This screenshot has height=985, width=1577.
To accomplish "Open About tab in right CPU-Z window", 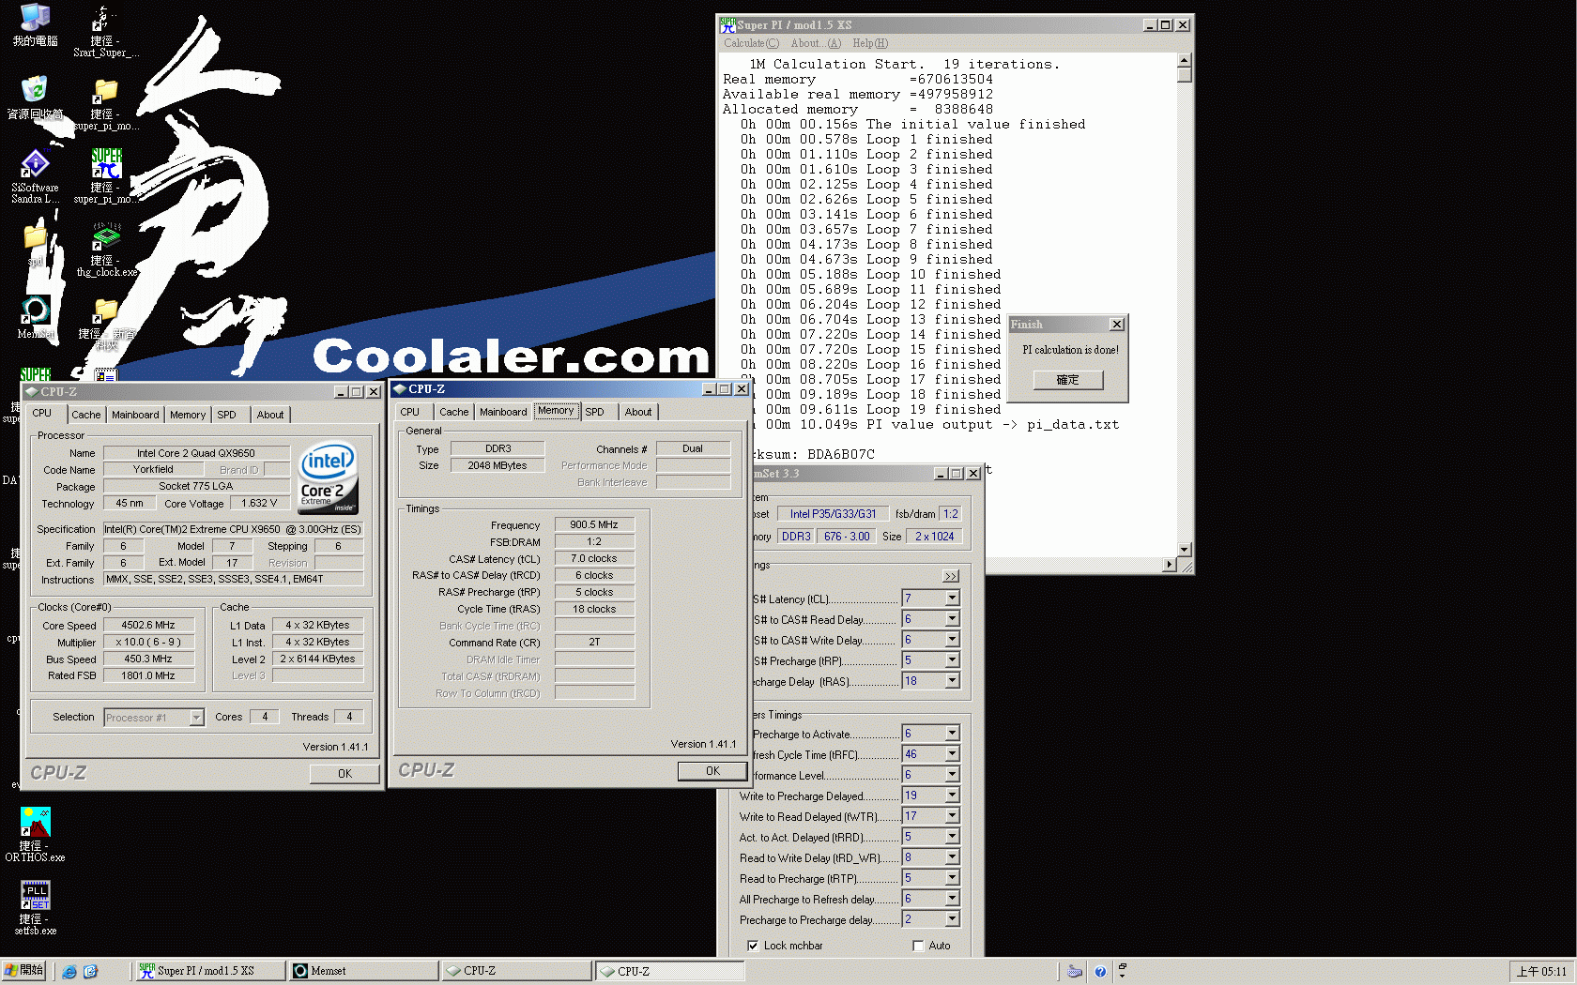I will pyautogui.click(x=638, y=412).
